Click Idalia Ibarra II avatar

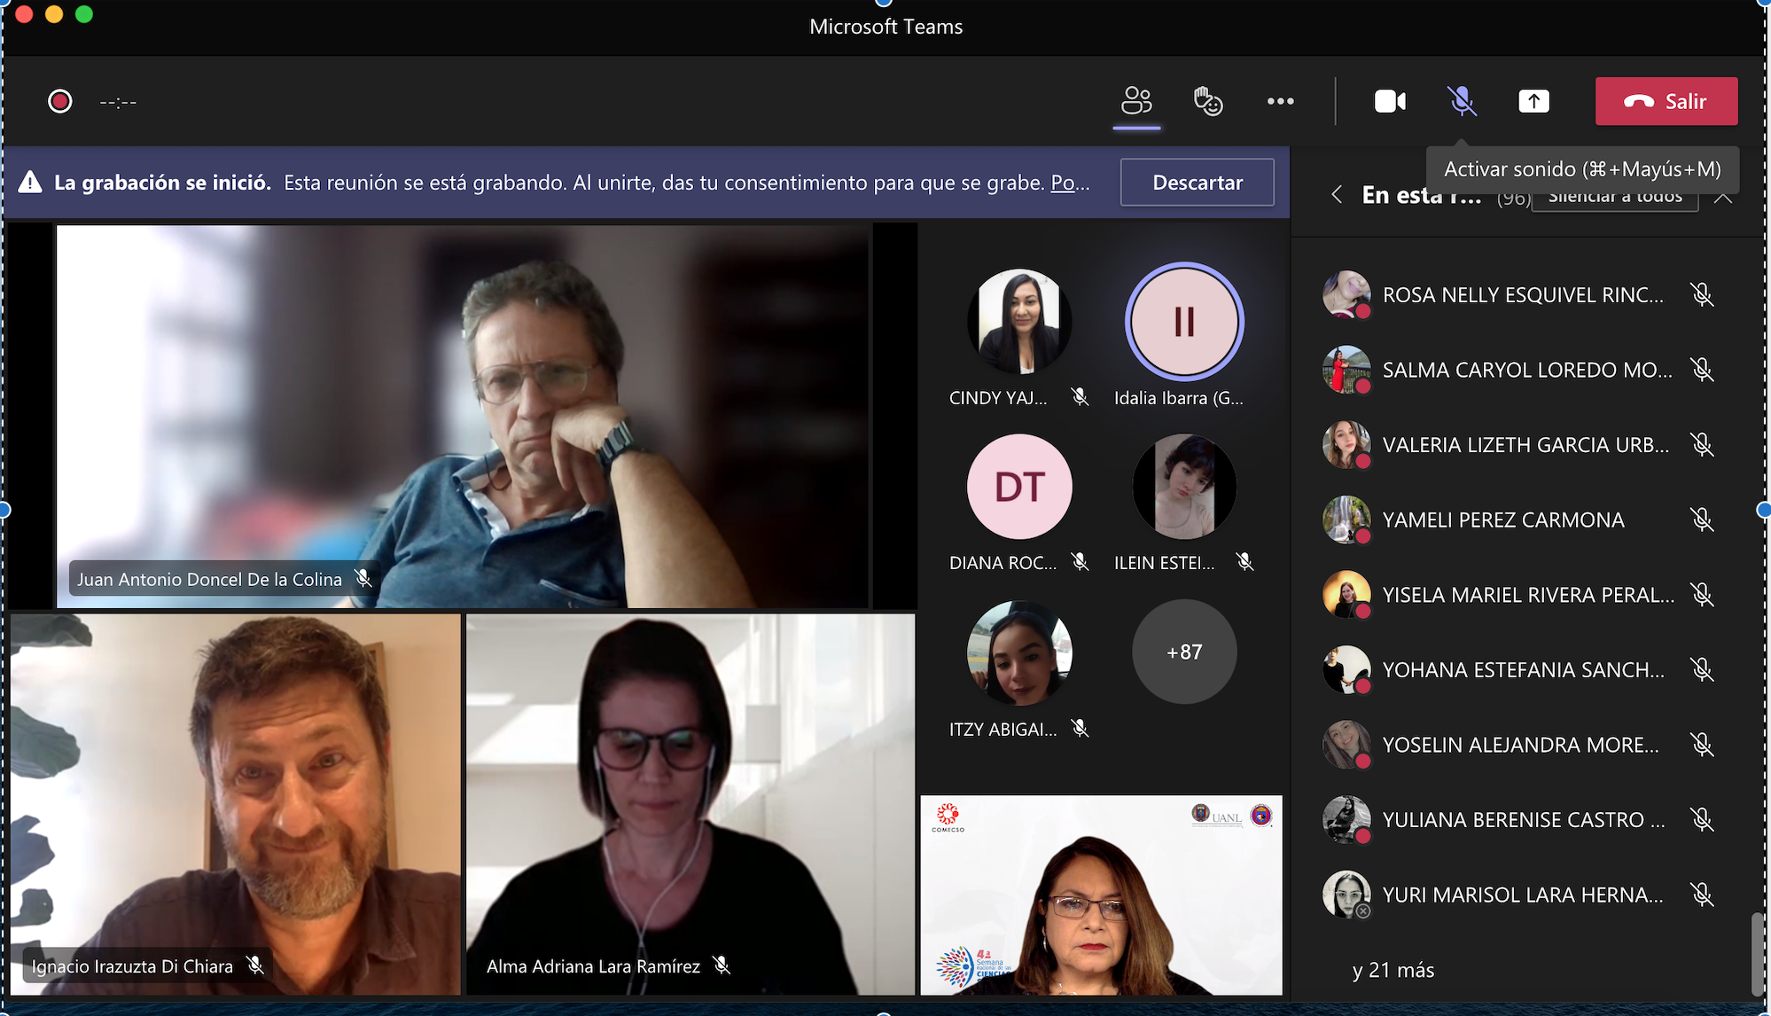(1184, 321)
